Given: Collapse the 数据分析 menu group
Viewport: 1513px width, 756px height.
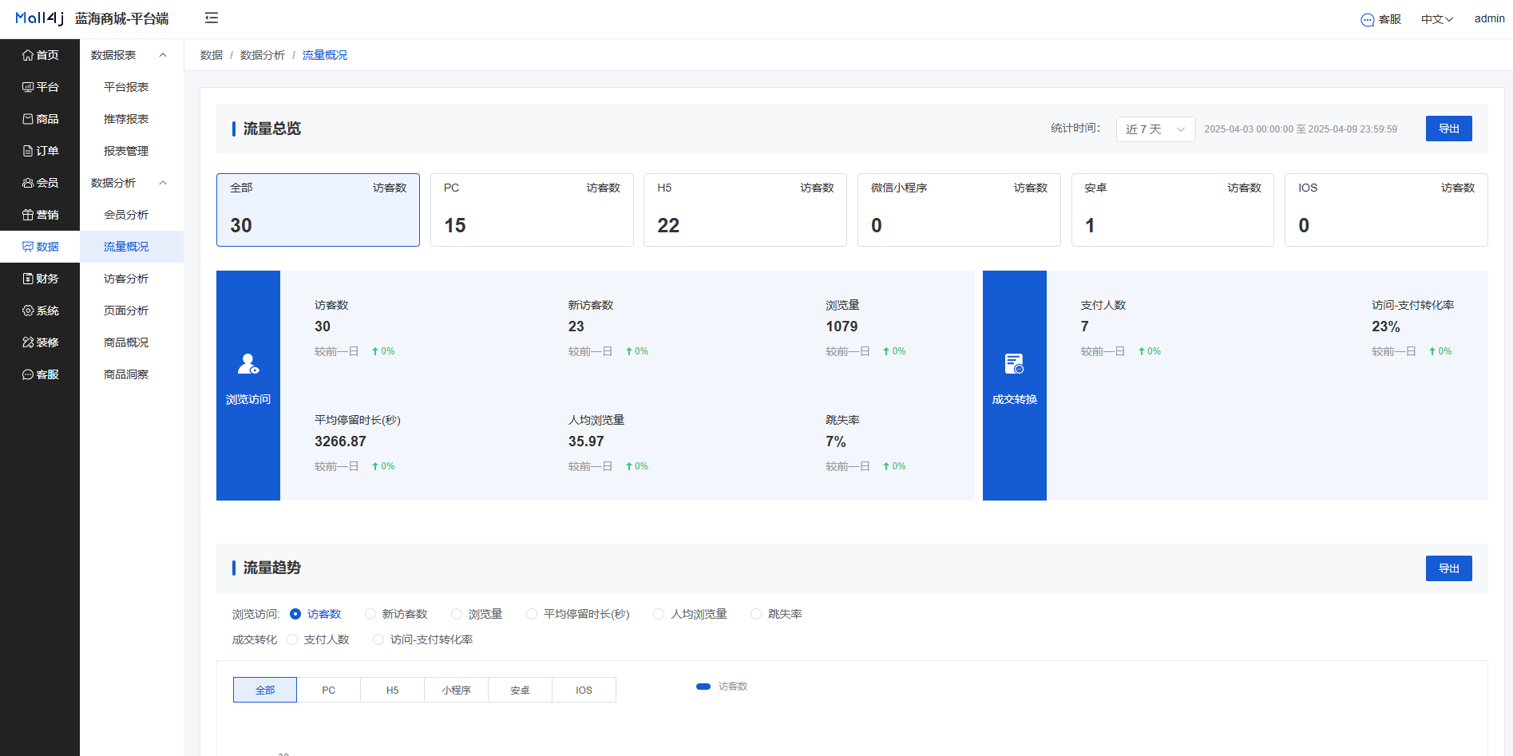Looking at the screenshot, I should [x=132, y=183].
